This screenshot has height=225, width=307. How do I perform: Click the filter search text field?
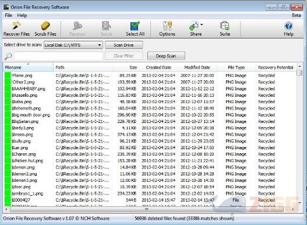(58, 56)
